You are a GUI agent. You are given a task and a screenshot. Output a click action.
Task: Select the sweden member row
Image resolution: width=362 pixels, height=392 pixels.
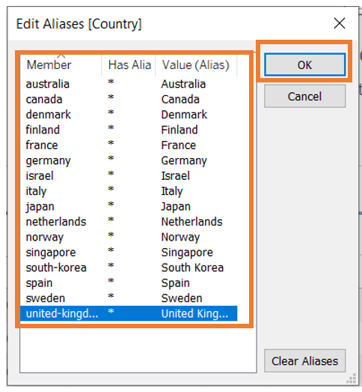point(129,298)
